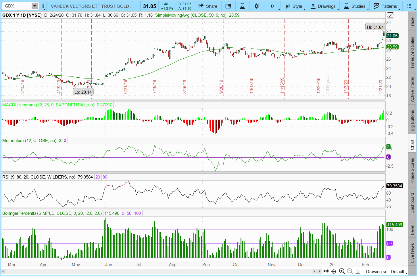Open the Patterns menu
417x276 pixels.
(x=385, y=6)
